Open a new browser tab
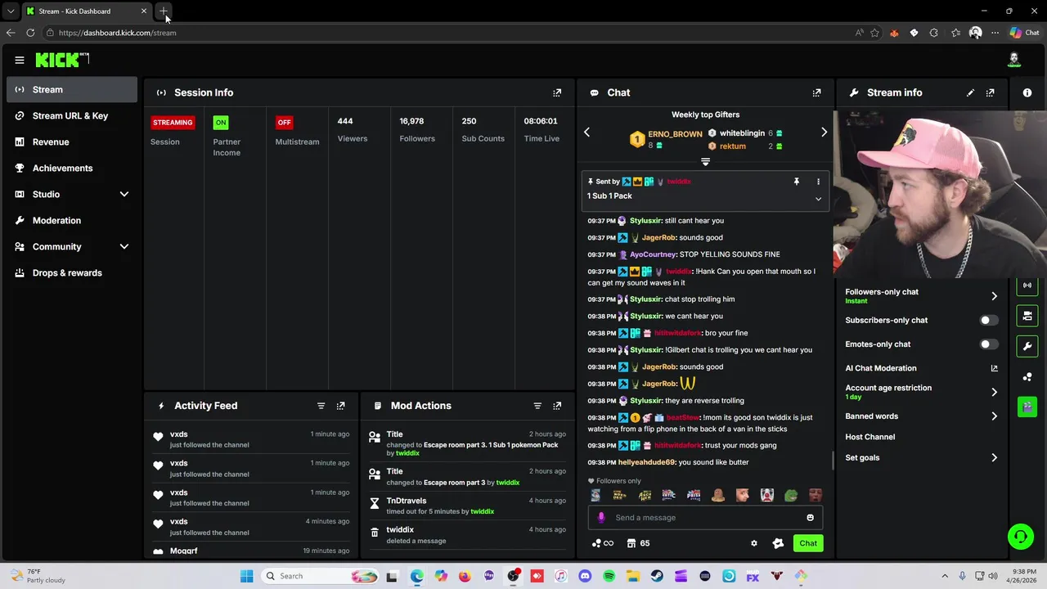This screenshot has width=1047, height=589. click(x=164, y=11)
